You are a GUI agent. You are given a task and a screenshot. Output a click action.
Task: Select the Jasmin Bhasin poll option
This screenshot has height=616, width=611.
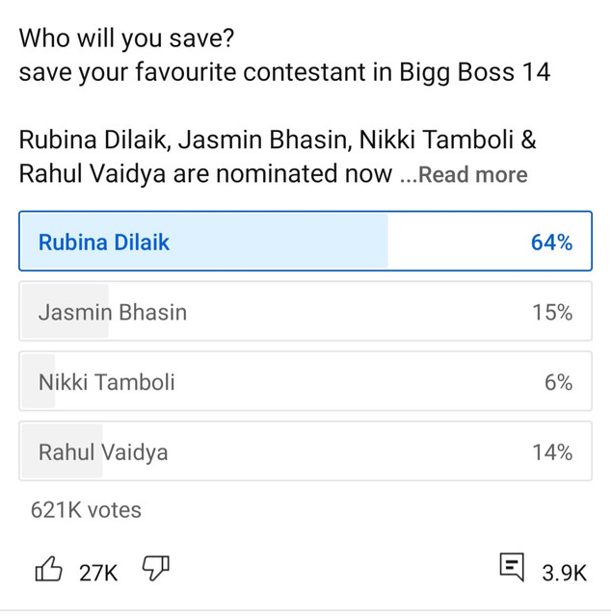pyautogui.click(x=113, y=312)
